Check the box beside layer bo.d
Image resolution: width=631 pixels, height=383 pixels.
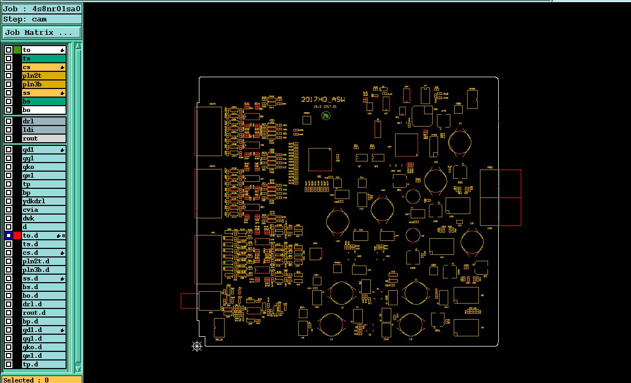point(9,296)
